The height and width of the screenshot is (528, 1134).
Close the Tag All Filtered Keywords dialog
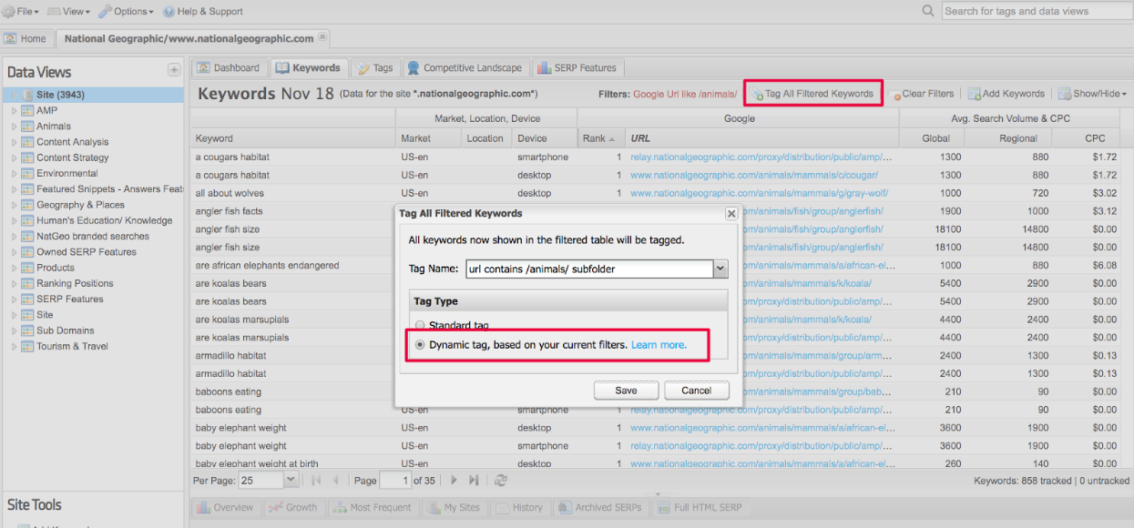[730, 213]
